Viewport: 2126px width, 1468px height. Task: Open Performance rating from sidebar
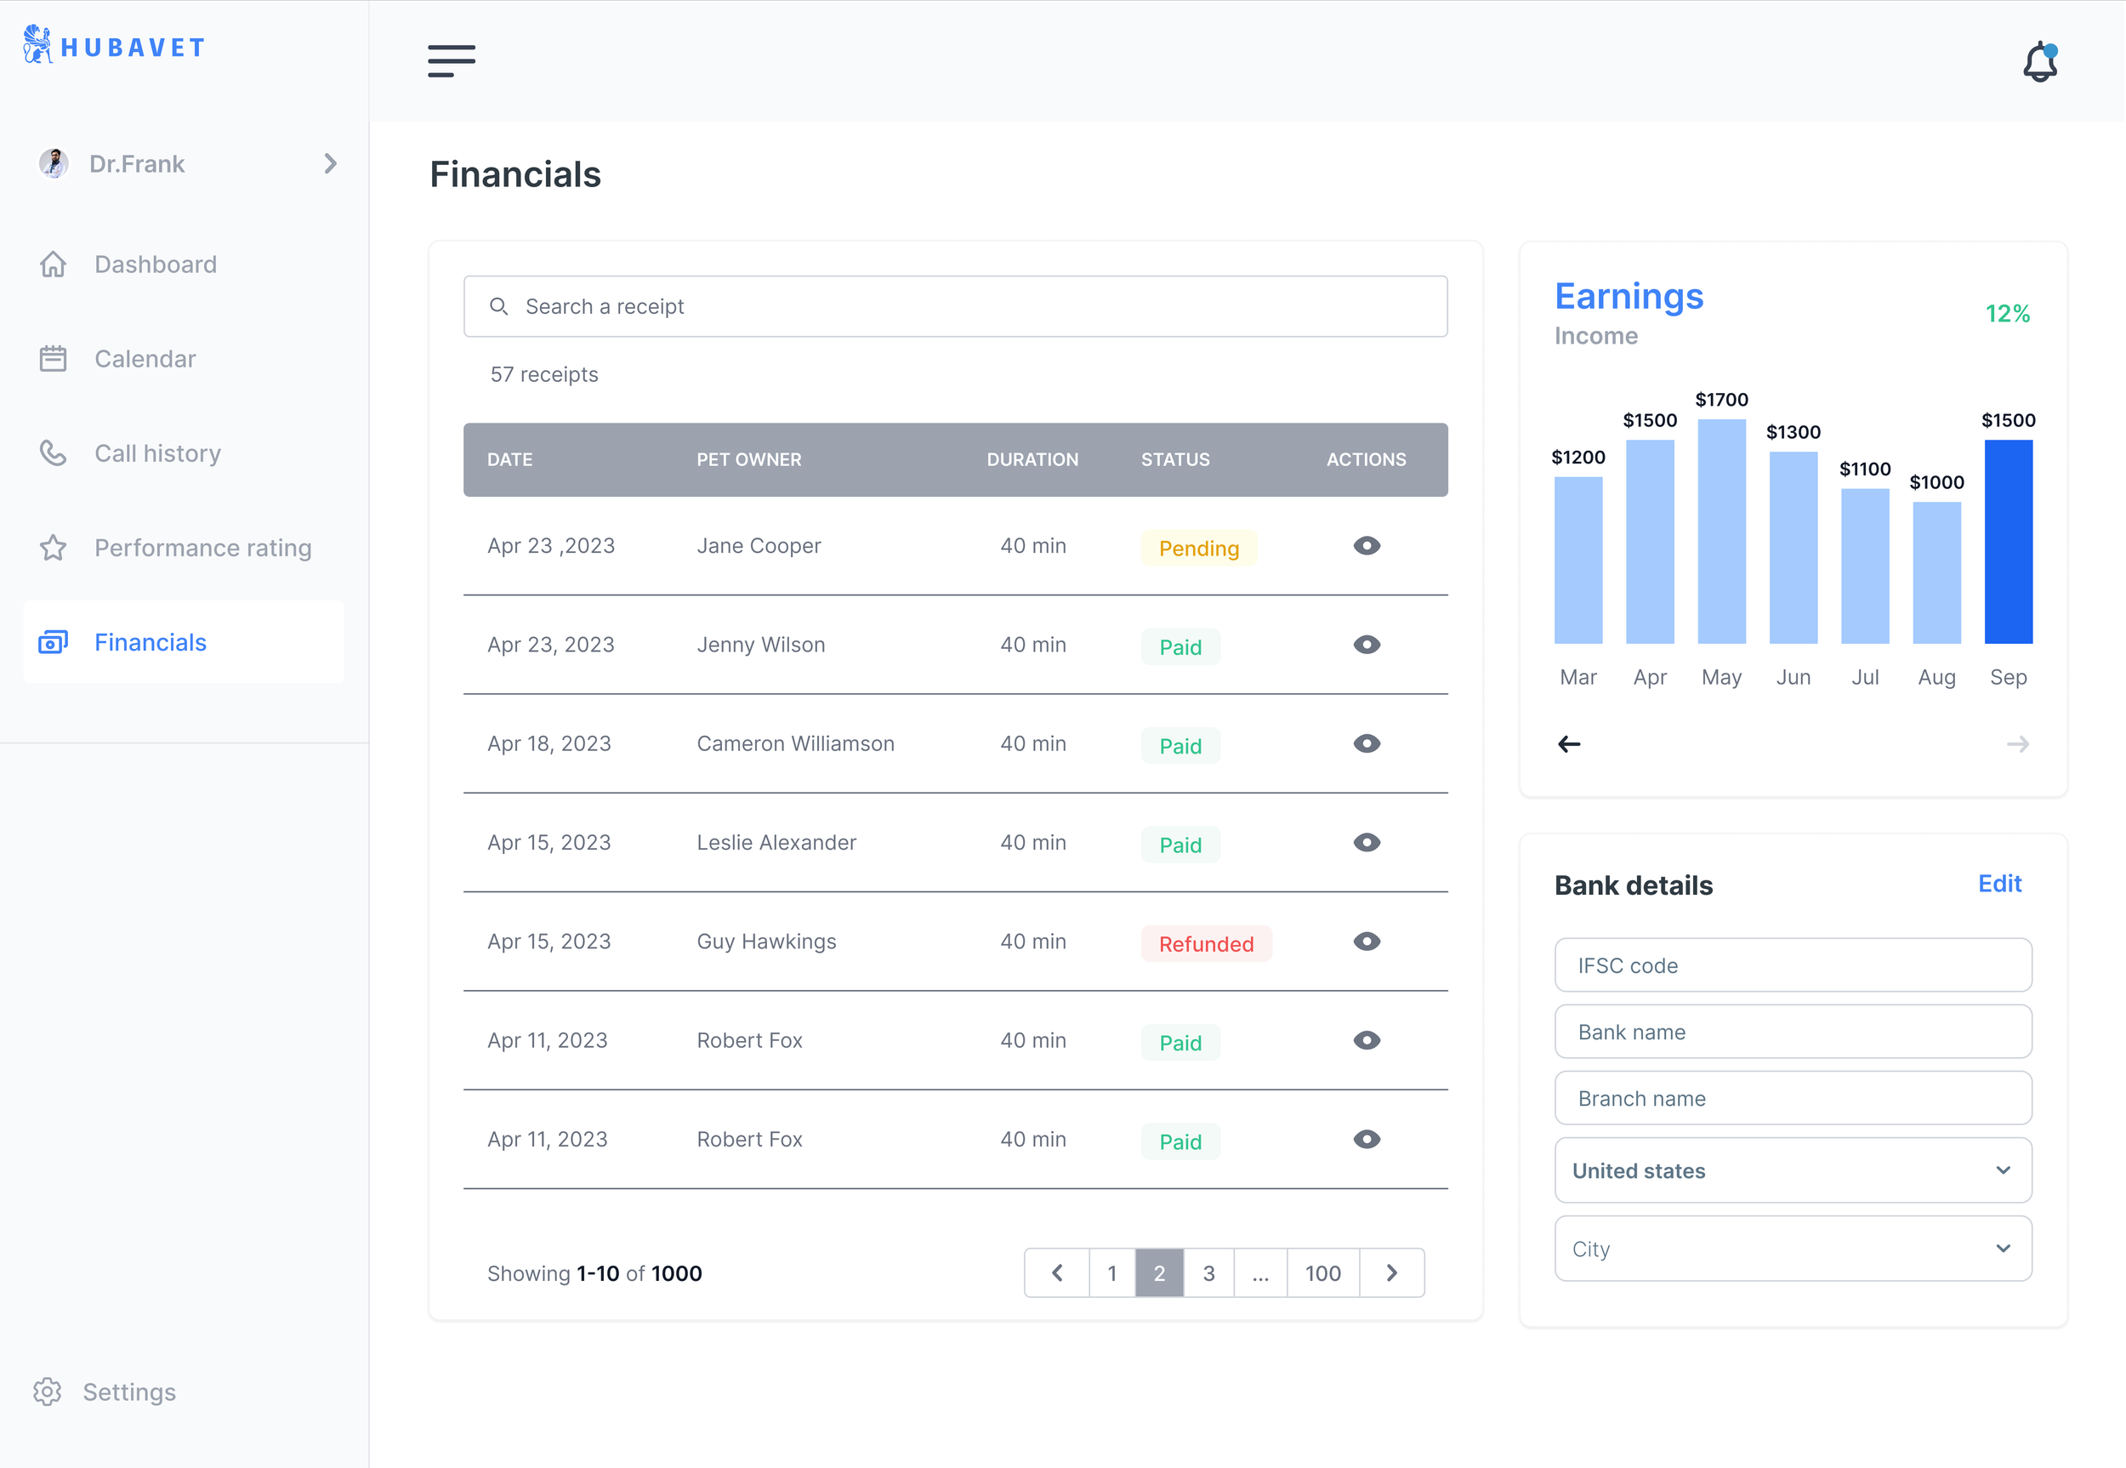[x=202, y=549]
